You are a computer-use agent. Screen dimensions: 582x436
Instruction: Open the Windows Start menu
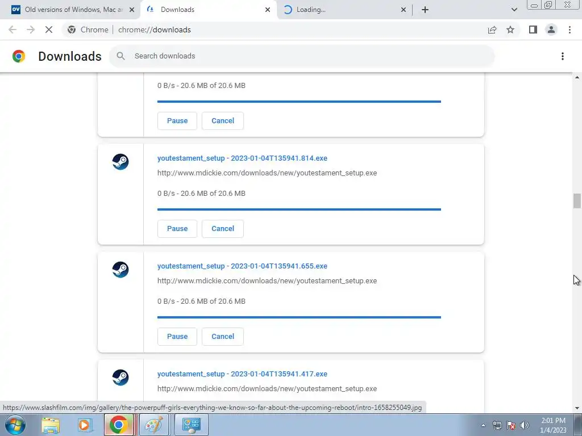pyautogui.click(x=15, y=425)
